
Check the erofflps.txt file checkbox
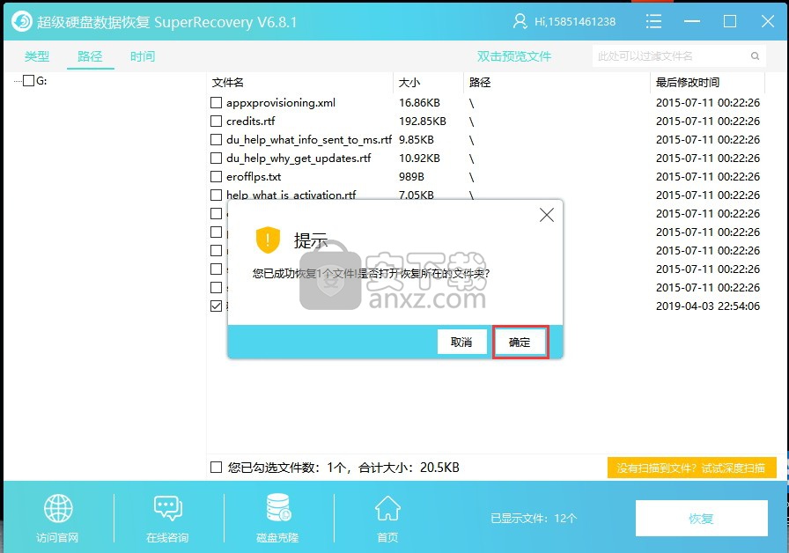[216, 177]
